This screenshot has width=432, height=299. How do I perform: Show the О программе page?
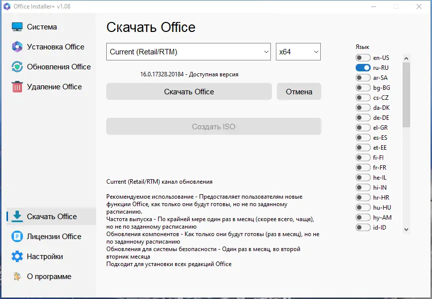click(x=51, y=277)
